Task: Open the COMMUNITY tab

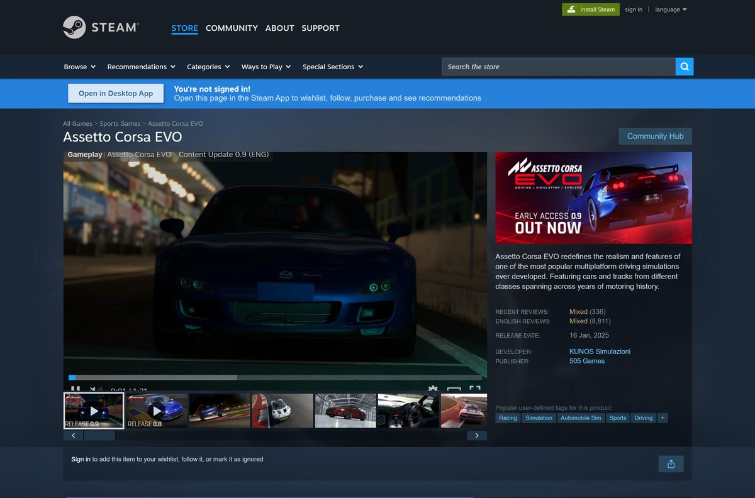Action: coord(232,28)
